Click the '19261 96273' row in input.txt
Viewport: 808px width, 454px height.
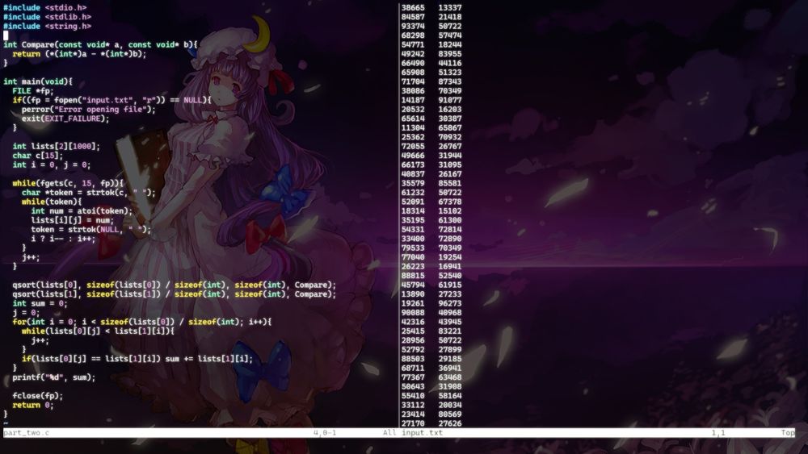click(x=431, y=304)
